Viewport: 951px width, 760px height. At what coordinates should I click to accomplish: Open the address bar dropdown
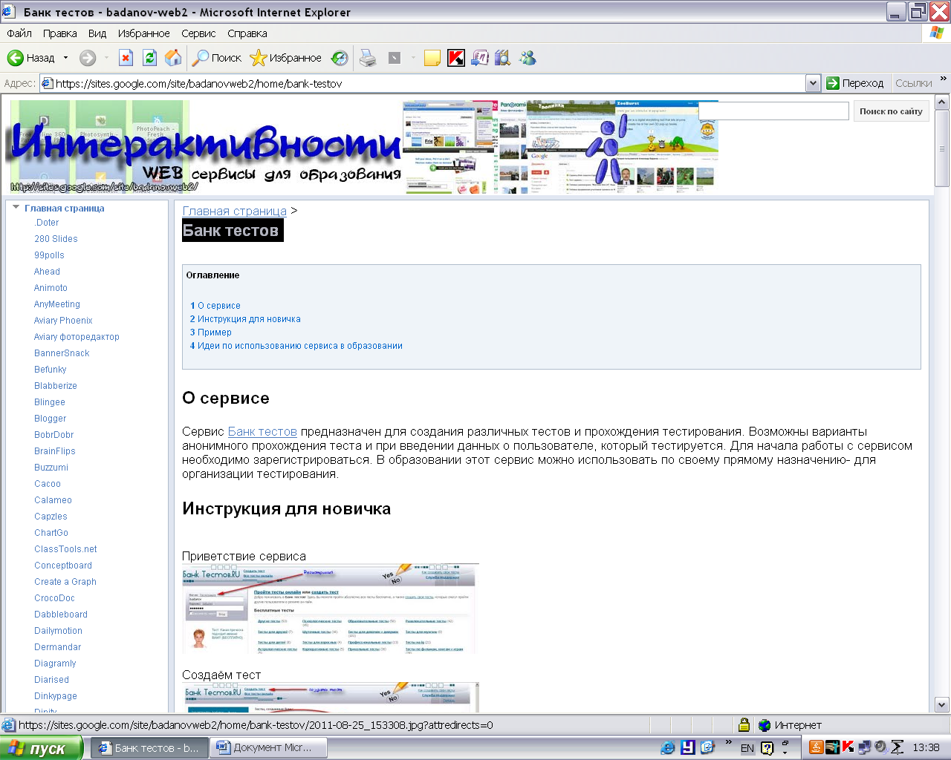813,83
